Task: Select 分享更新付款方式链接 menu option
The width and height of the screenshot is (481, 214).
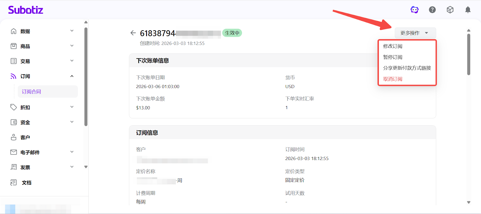Action: coord(407,68)
